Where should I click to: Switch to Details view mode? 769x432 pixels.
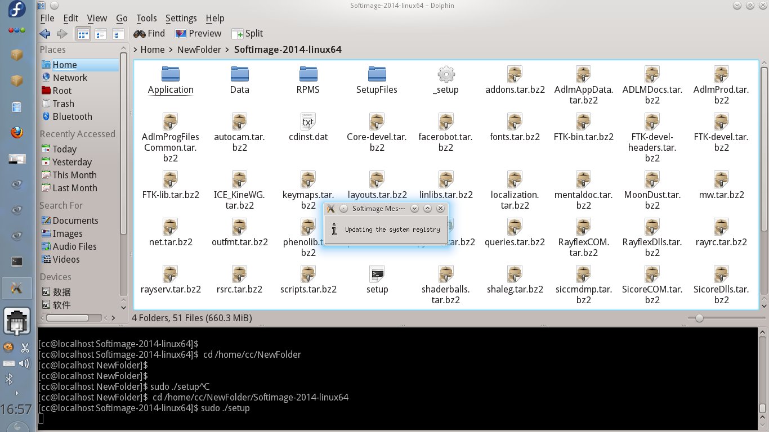[x=118, y=34]
